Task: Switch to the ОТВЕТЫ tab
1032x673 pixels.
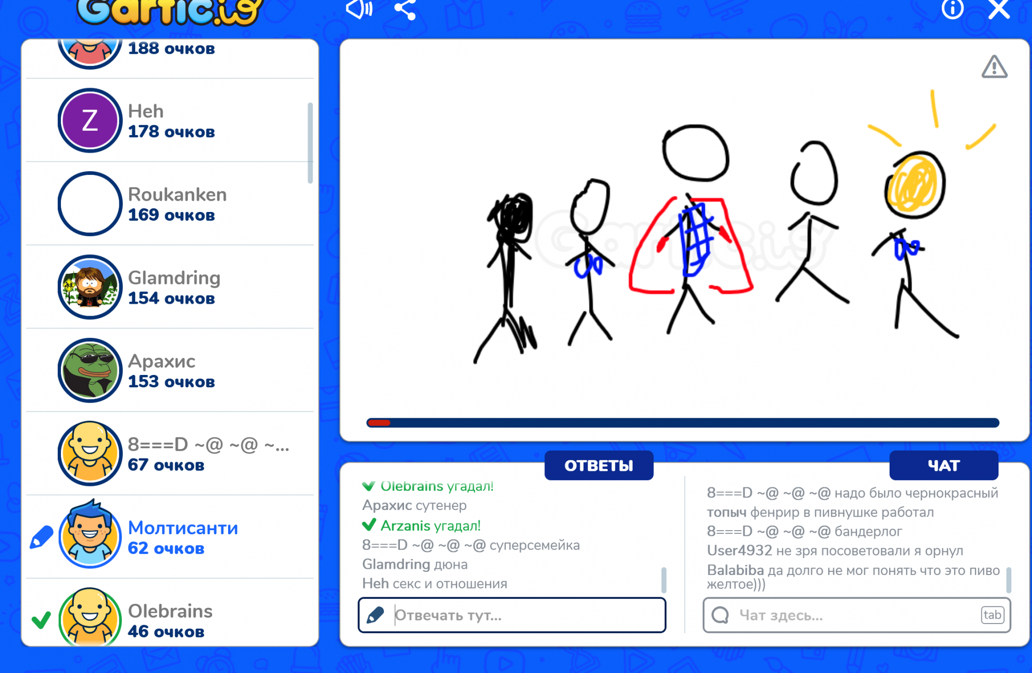Action: 599,465
